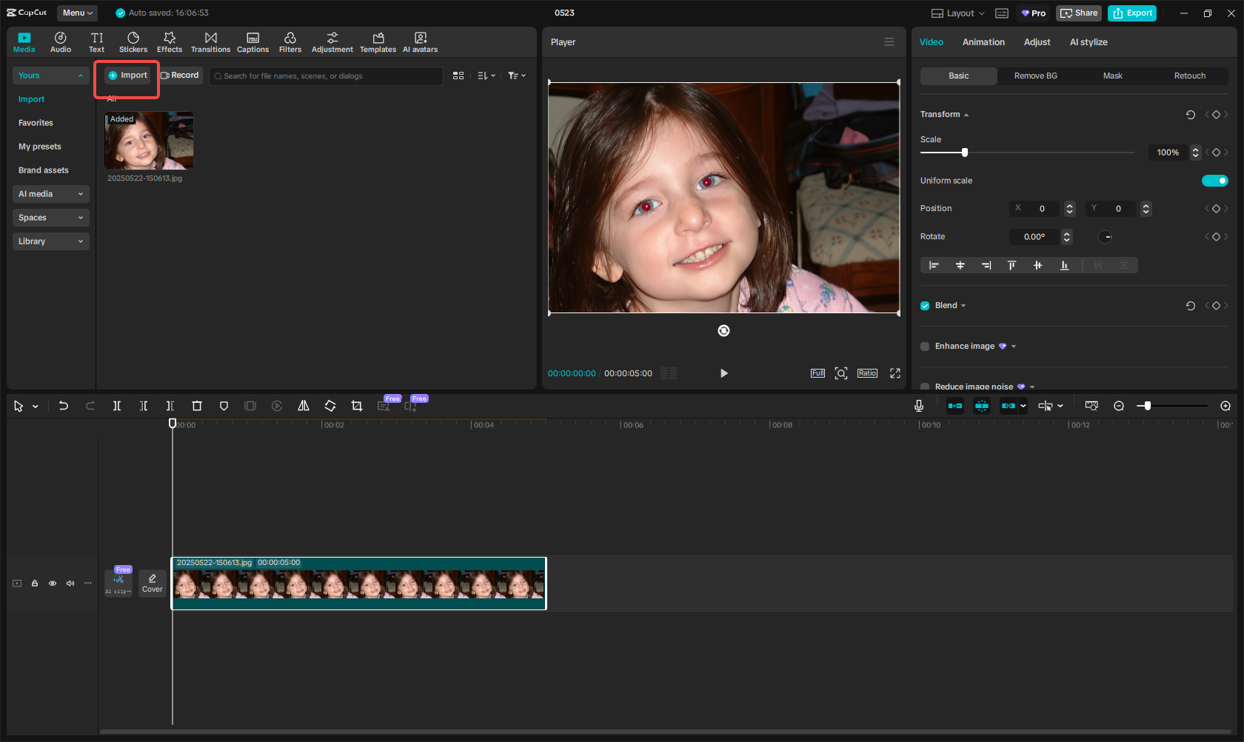Viewport: 1244px width, 742px height.
Task: Switch to the Animation tab
Action: click(x=983, y=42)
